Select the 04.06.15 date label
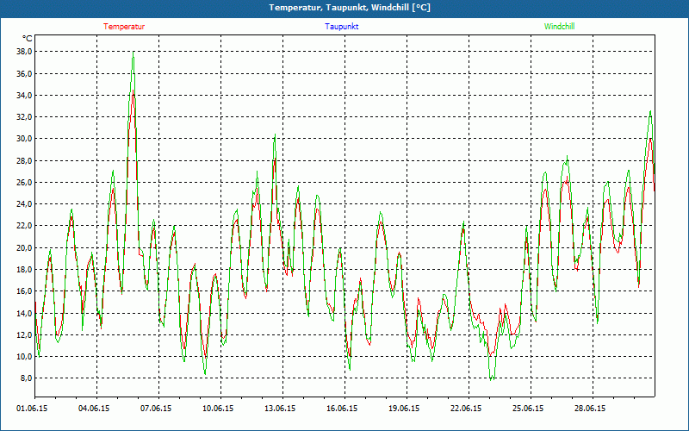Viewport: 689px width, 431px height. pos(95,409)
